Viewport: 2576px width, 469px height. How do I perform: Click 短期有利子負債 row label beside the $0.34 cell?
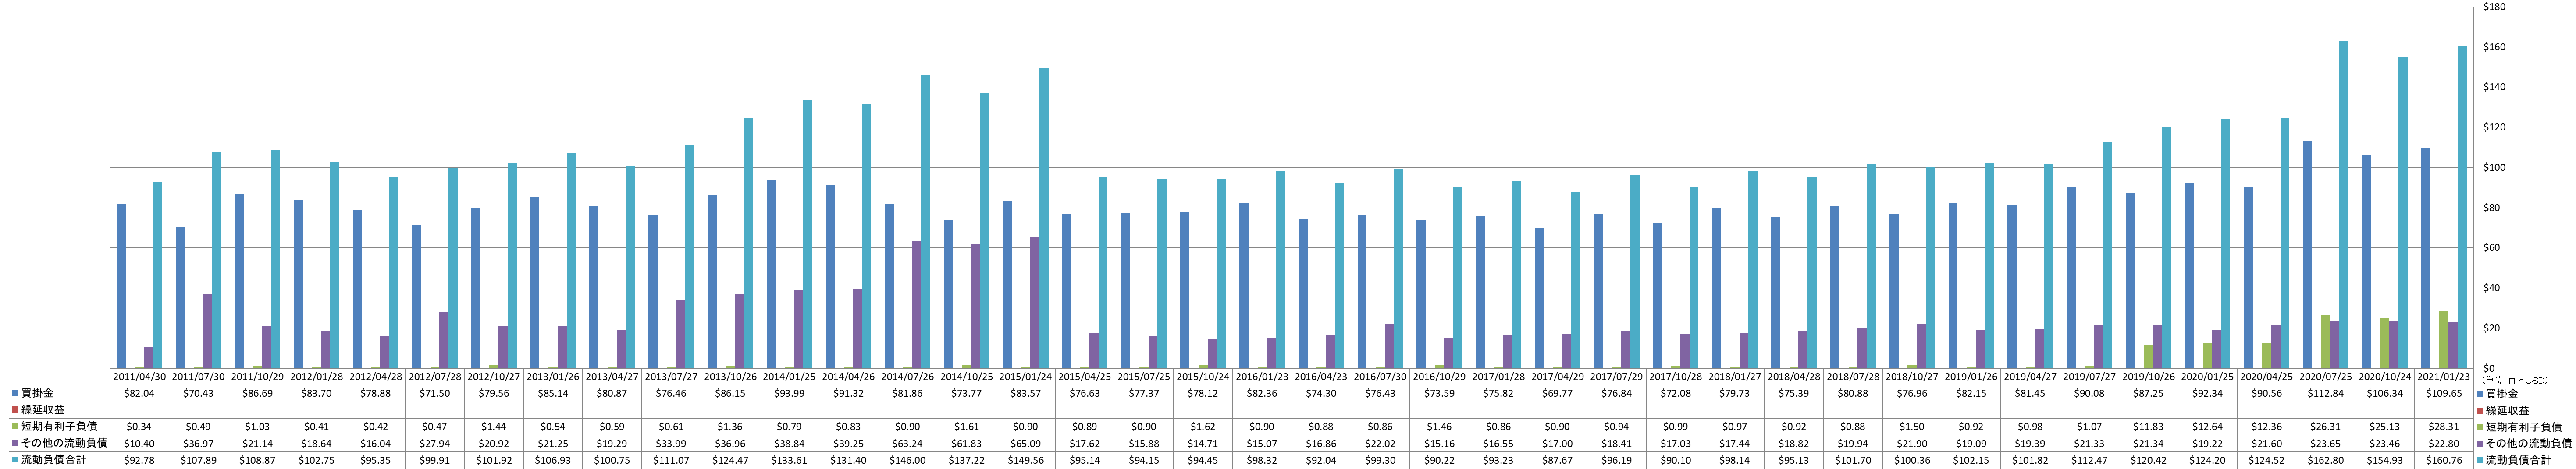point(59,426)
